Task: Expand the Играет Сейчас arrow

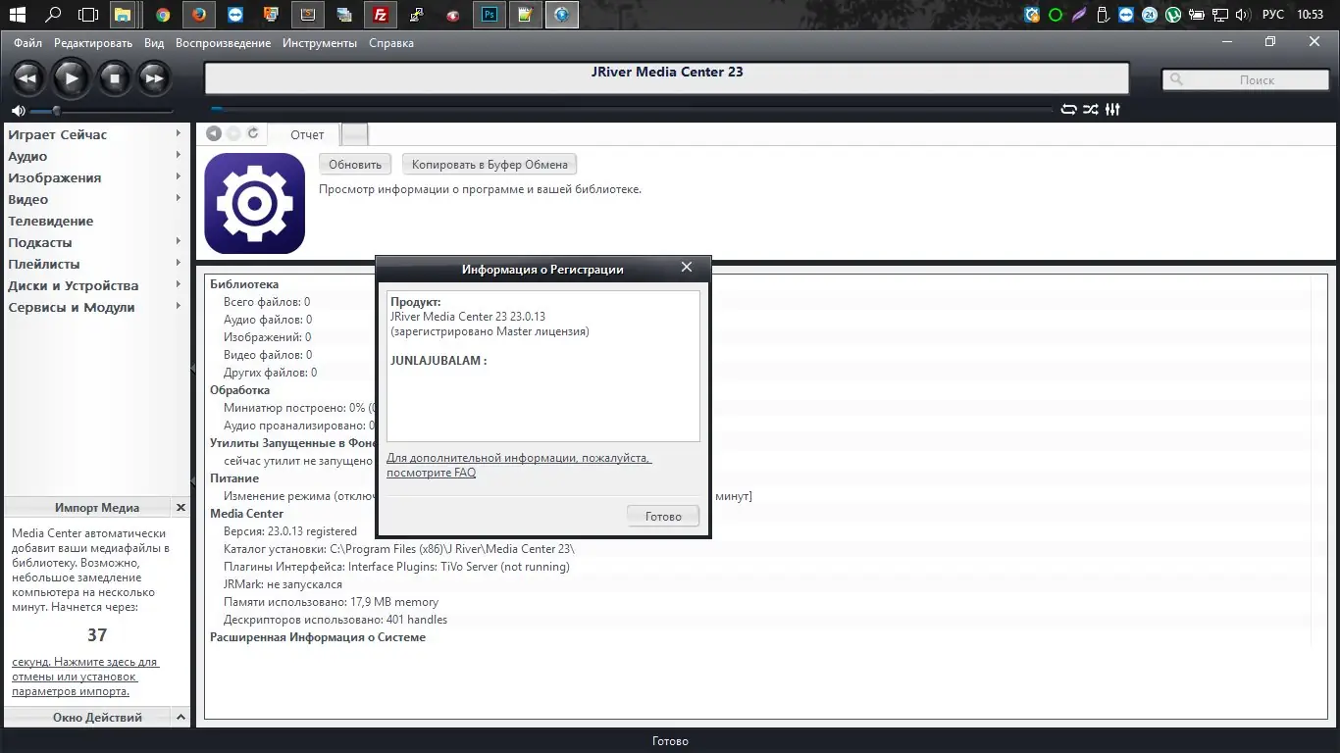Action: (179, 134)
